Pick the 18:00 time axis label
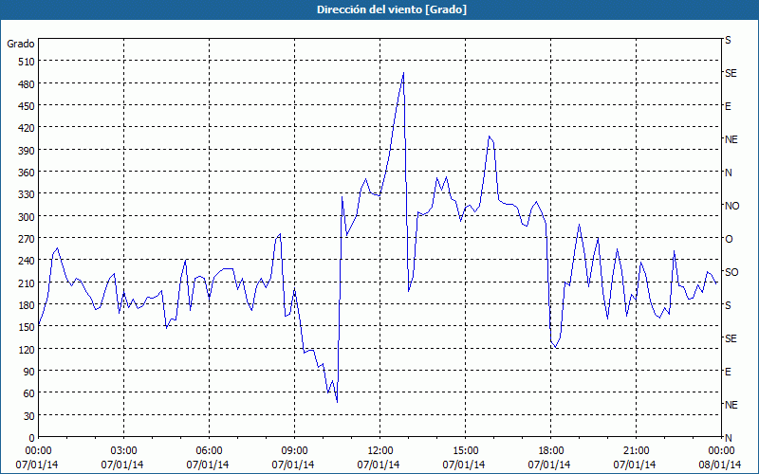Image resolution: width=759 pixels, height=474 pixels. coord(550,451)
